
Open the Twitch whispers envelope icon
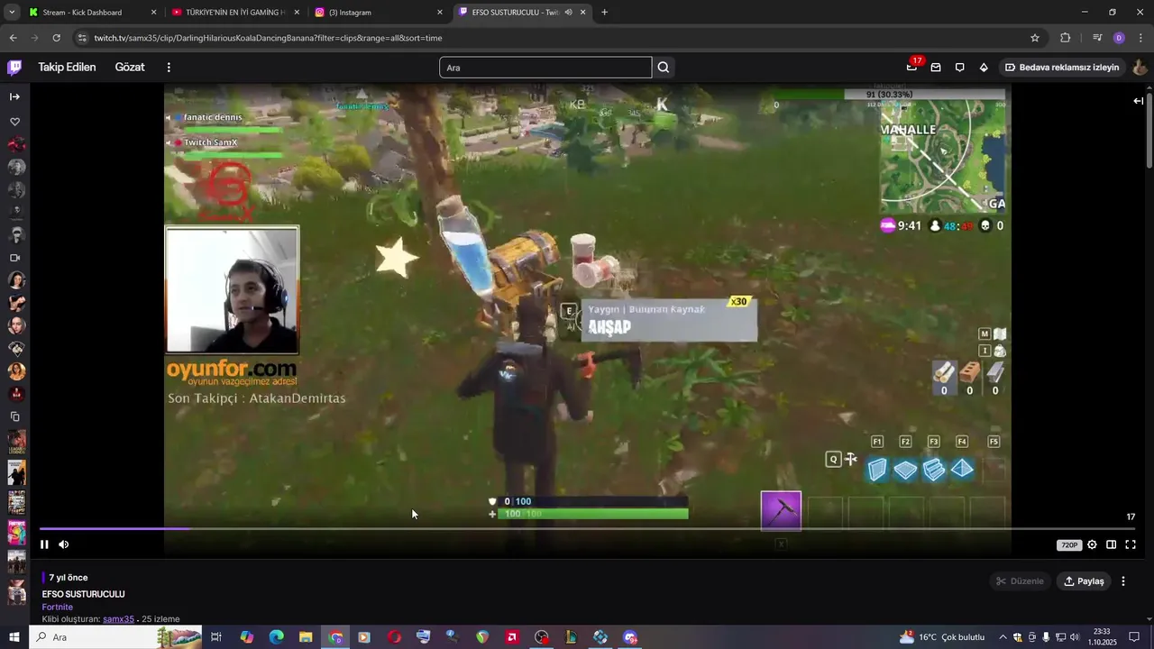point(936,68)
